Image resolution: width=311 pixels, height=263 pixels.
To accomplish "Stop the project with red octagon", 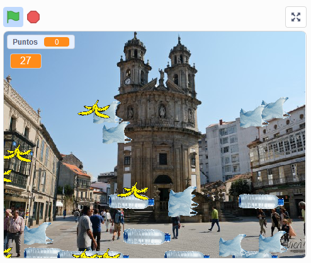I will pos(33,17).
